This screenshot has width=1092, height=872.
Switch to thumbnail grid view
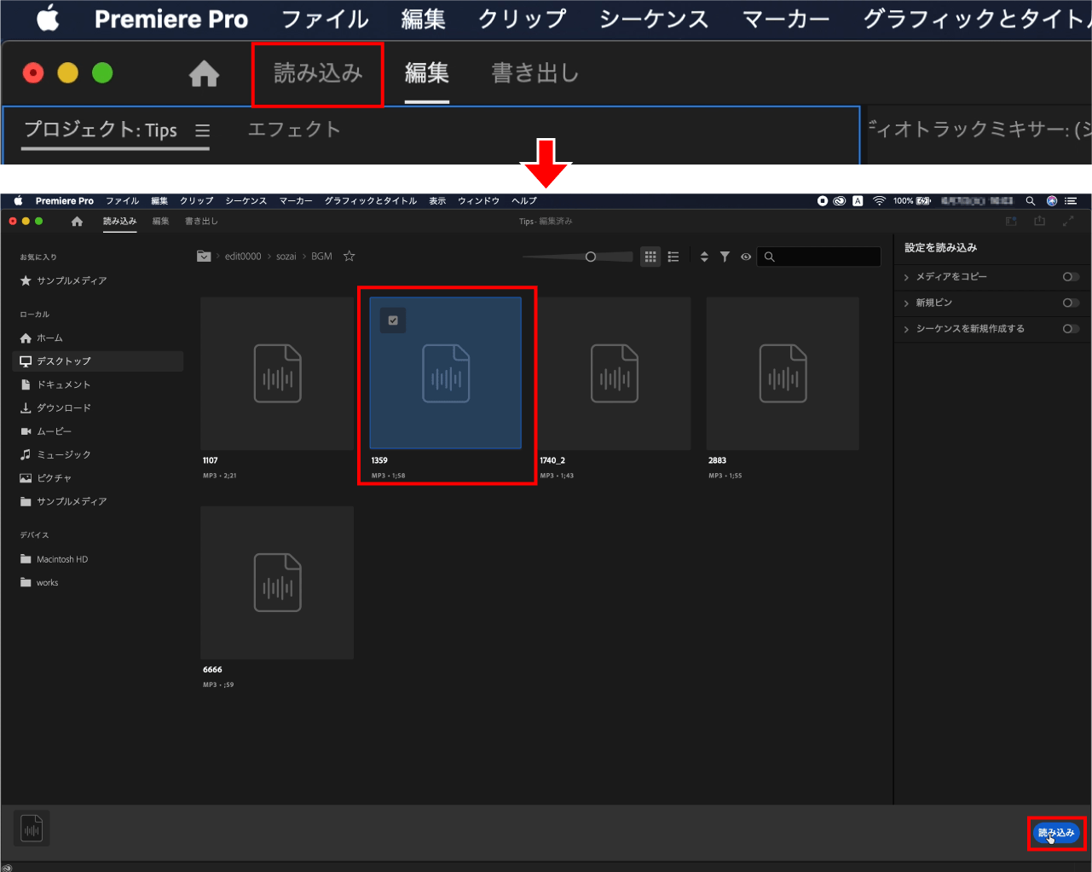[x=650, y=257]
